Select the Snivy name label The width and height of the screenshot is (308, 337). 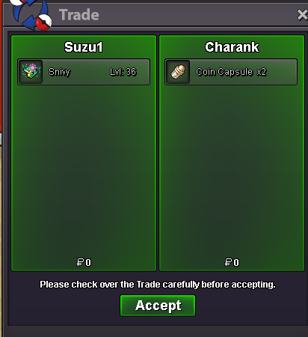(x=59, y=72)
